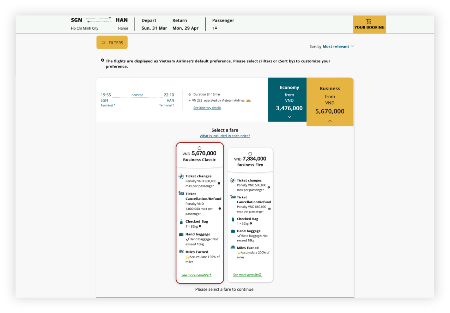
Task: Open the Your Booking cart icon
Action: (x=369, y=22)
